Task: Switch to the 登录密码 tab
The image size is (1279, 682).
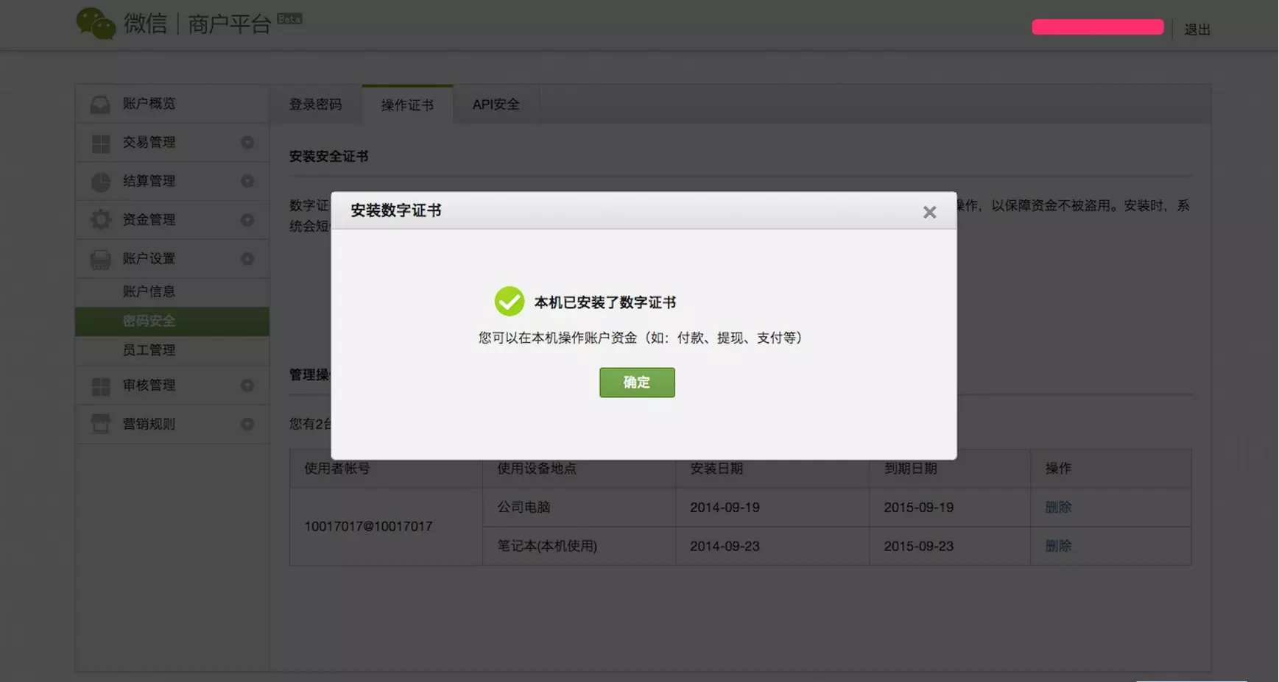Action: pyautogui.click(x=315, y=104)
